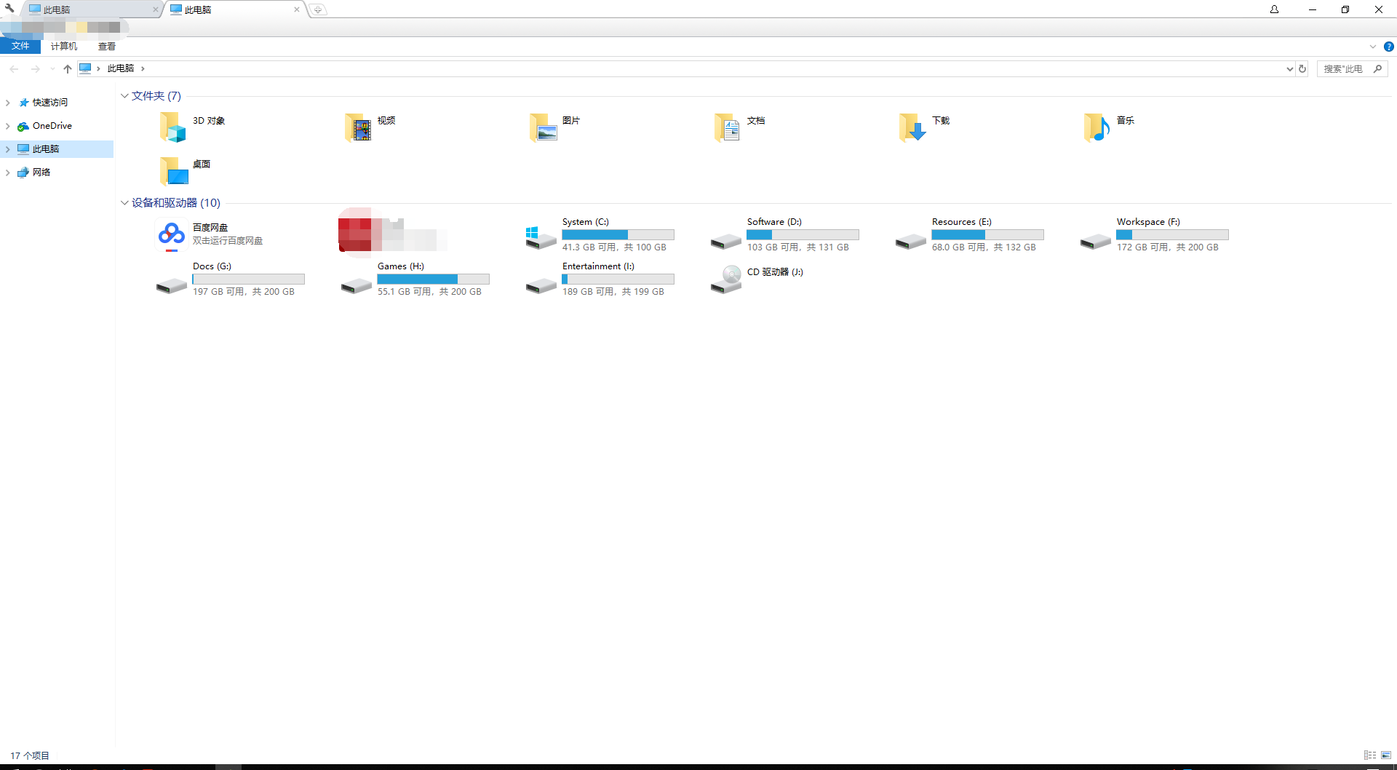Open the 文档 folder icon
This screenshot has width=1397, height=770.
(728, 127)
